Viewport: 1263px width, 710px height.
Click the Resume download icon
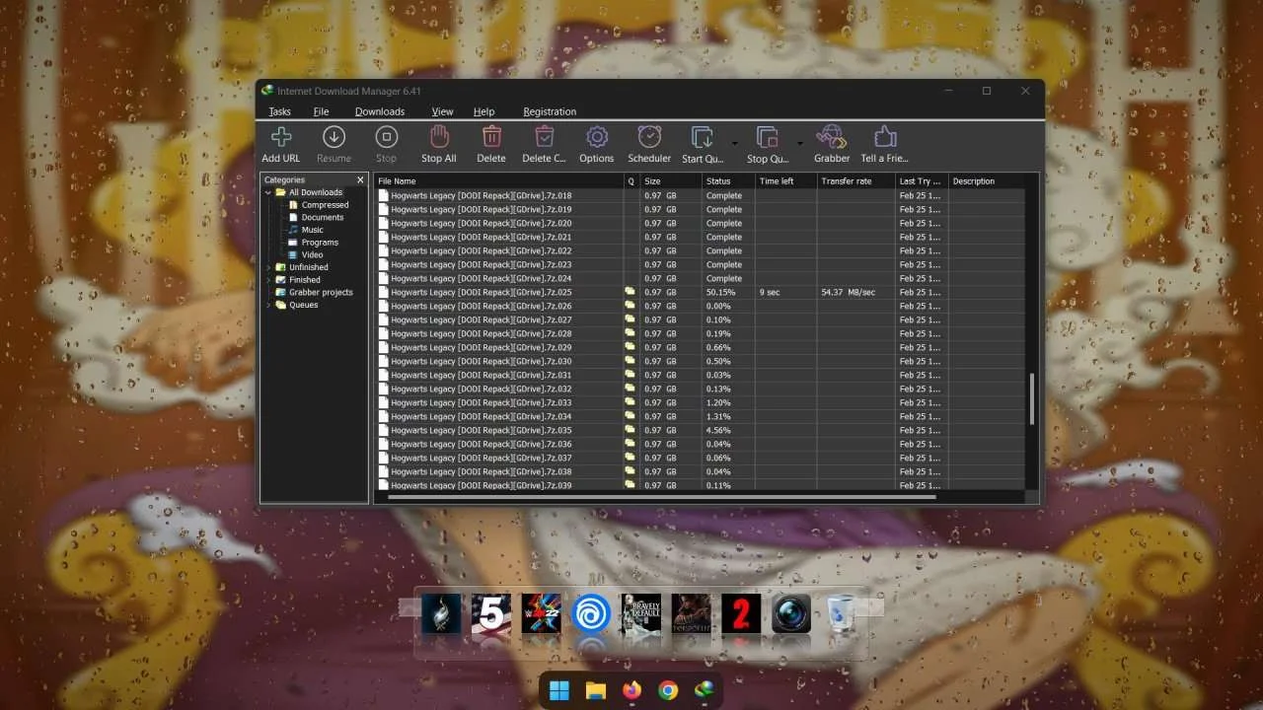tap(334, 137)
